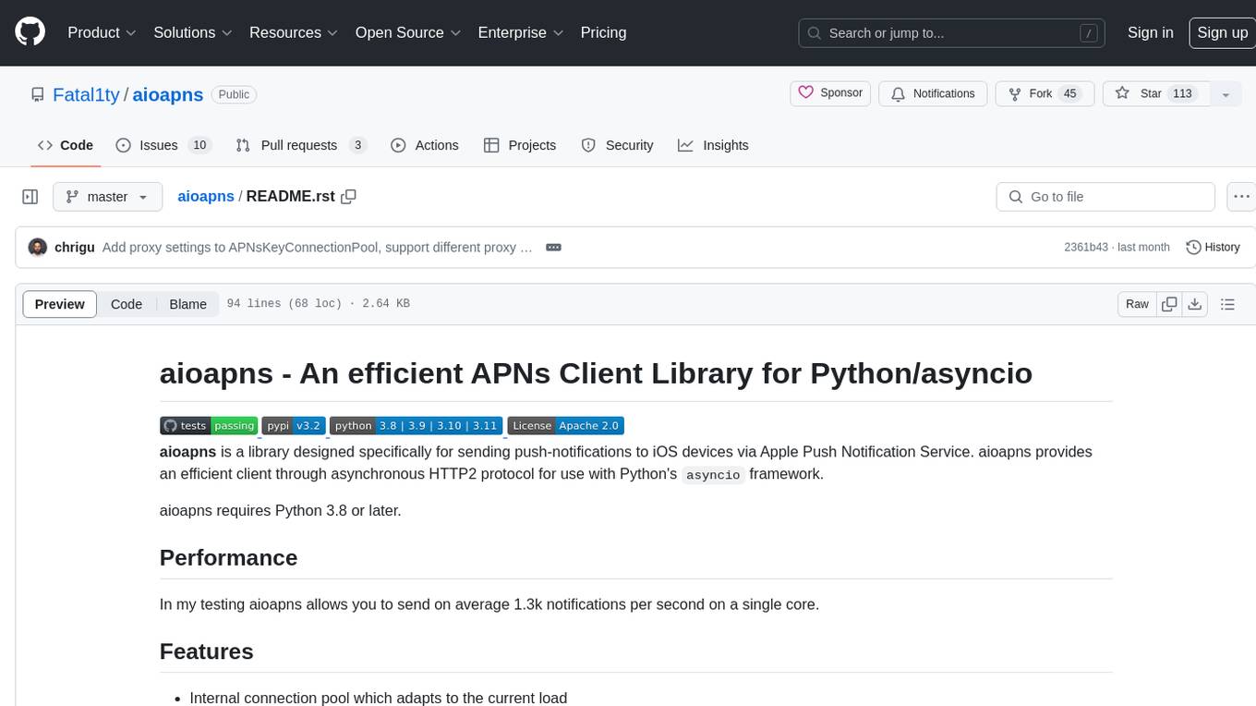Click the Sign in link
1256x706 pixels.
point(1150,32)
